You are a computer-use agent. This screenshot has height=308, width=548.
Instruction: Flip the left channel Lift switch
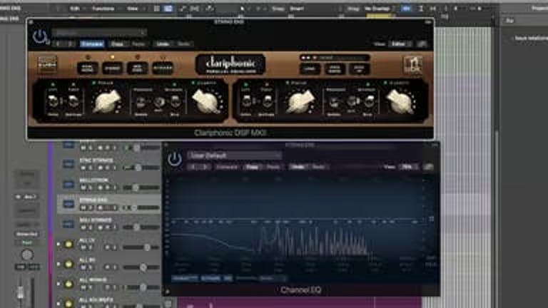(x=53, y=101)
